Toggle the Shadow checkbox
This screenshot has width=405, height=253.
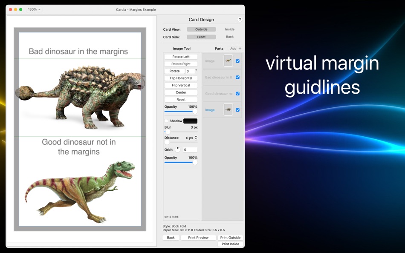pos(166,121)
